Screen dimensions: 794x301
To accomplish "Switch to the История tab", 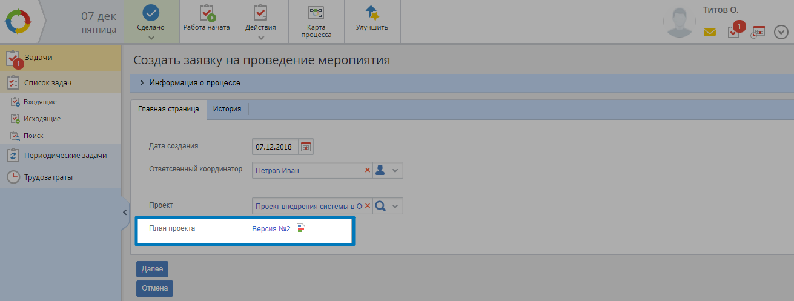I will pos(227,109).
